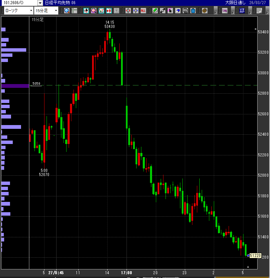Click the candlestick shrink-width icon
This screenshot has height=278, width=270.
[136, 11]
